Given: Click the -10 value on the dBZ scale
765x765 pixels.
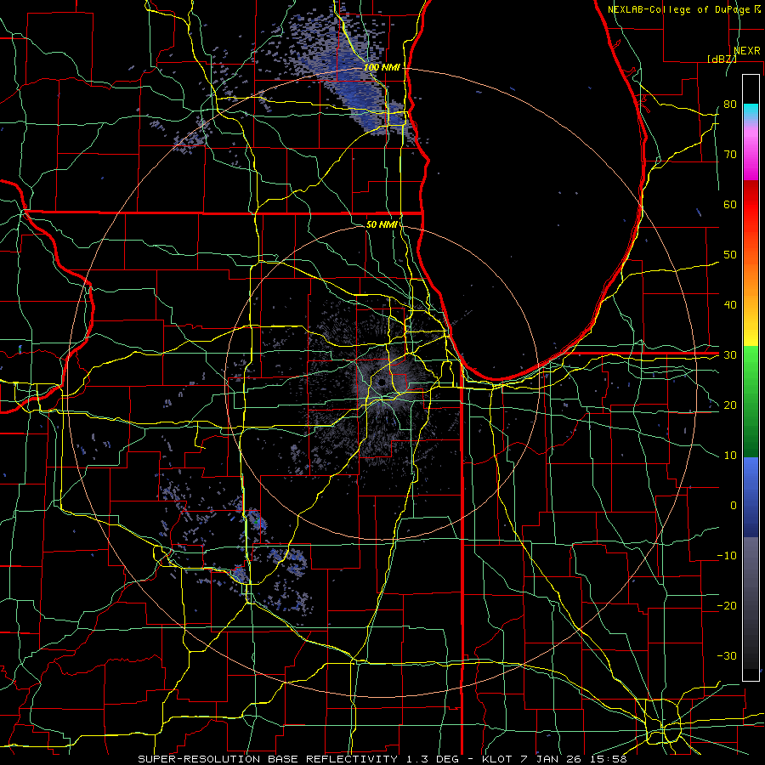Looking at the screenshot, I should [727, 556].
